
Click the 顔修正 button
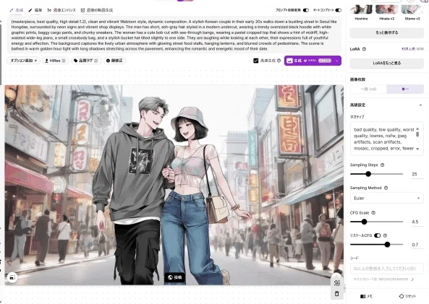[114, 61]
